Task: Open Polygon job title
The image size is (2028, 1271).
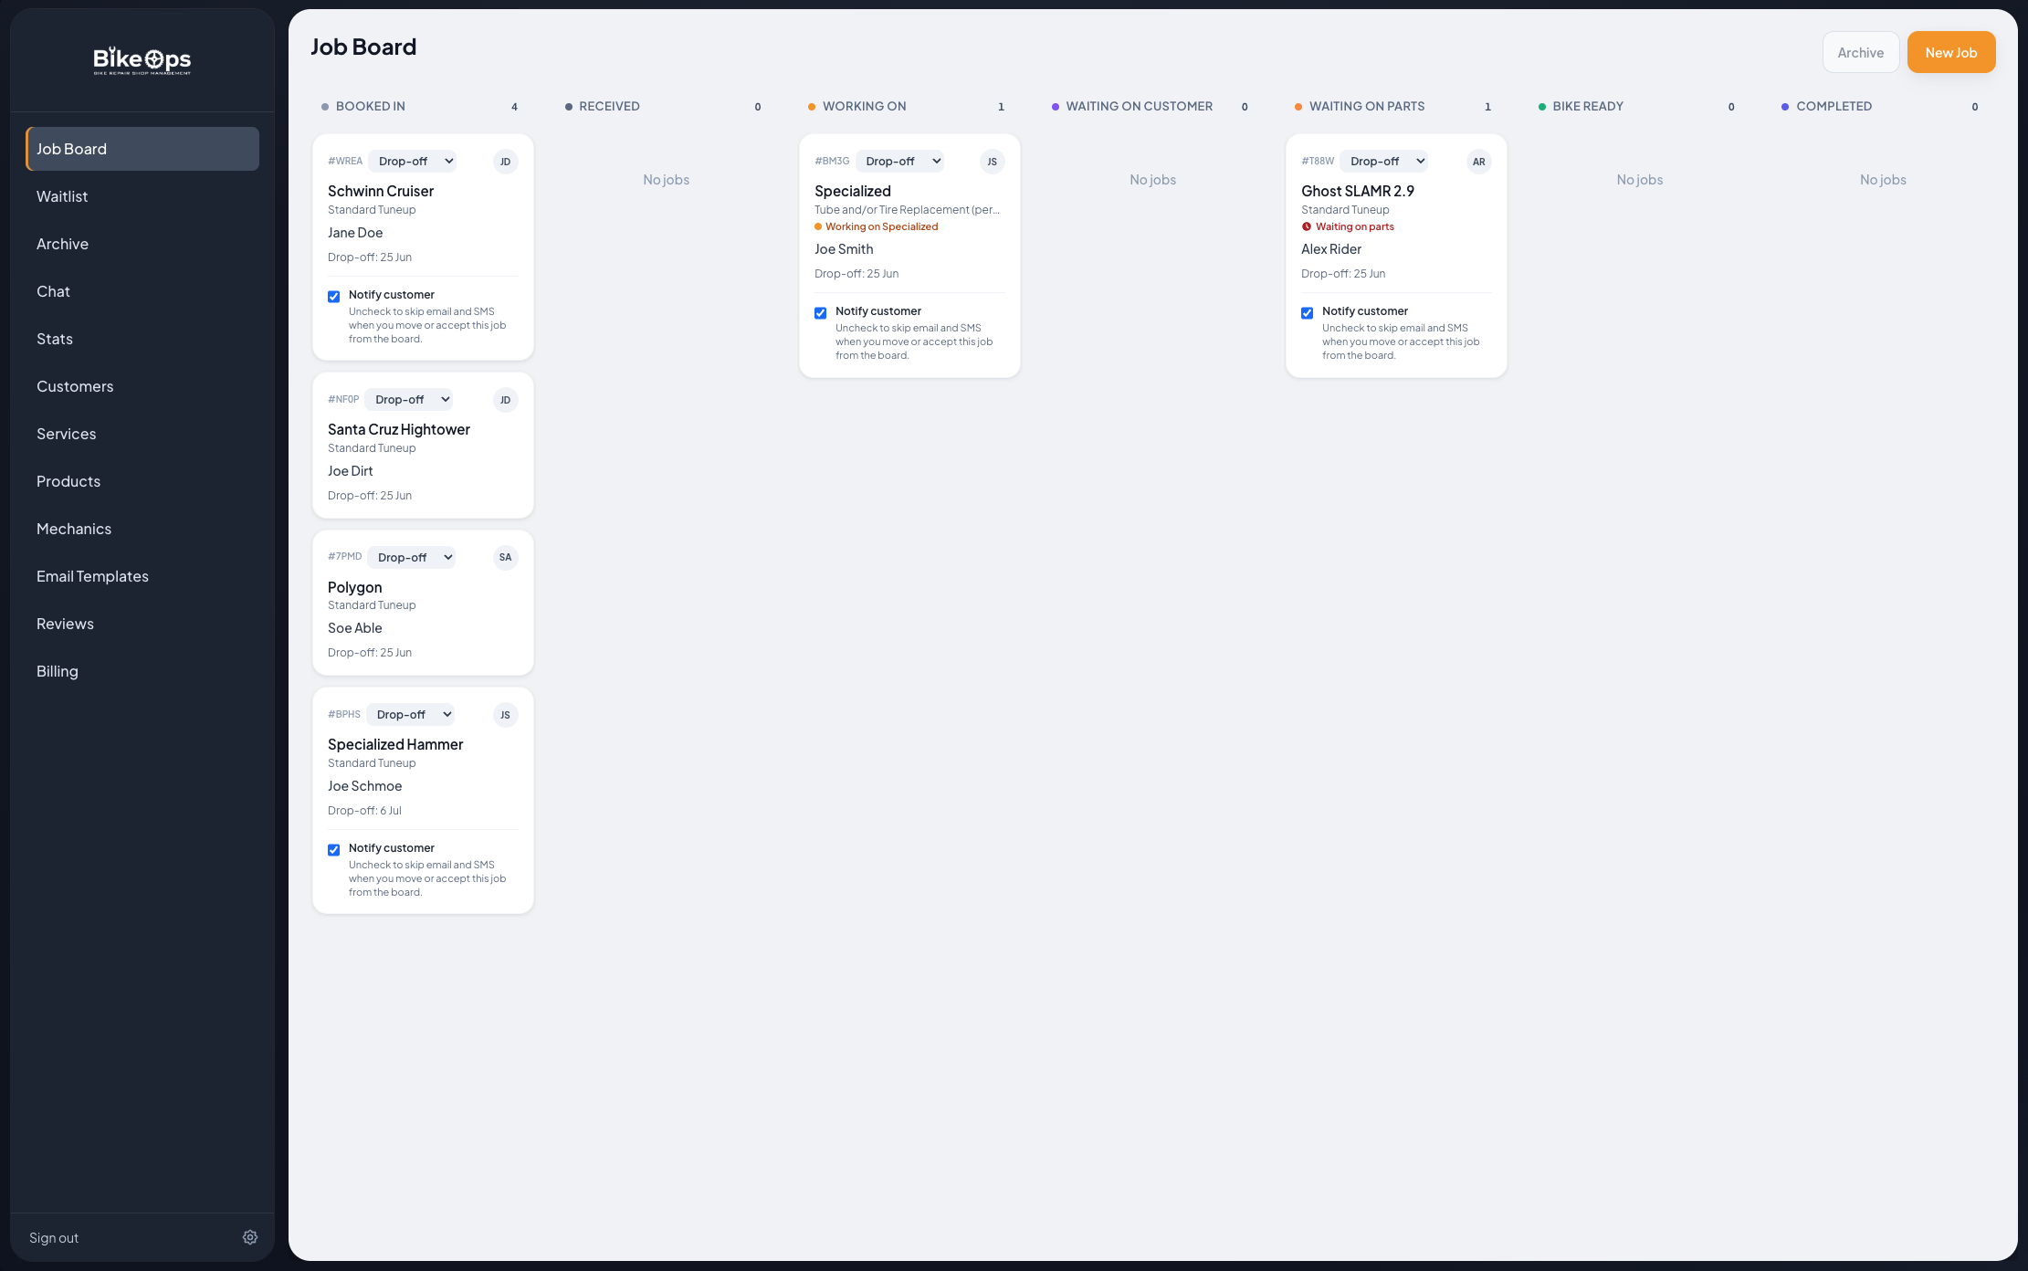Action: pos(355,587)
